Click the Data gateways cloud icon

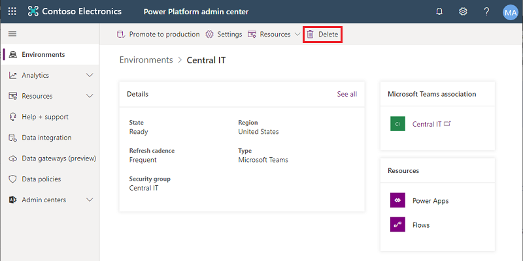[x=12, y=159]
